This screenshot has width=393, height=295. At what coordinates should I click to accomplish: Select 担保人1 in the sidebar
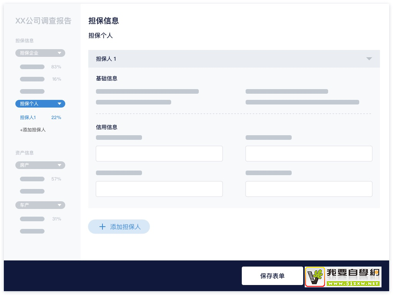[28, 118]
